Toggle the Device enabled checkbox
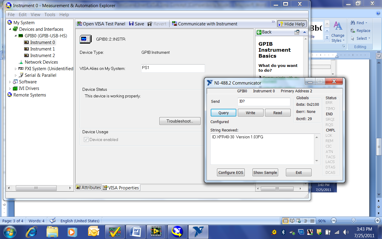The height and width of the screenshot is (239, 382). coord(86,140)
